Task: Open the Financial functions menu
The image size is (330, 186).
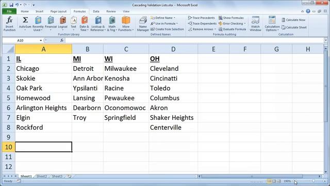Action: tap(51, 24)
